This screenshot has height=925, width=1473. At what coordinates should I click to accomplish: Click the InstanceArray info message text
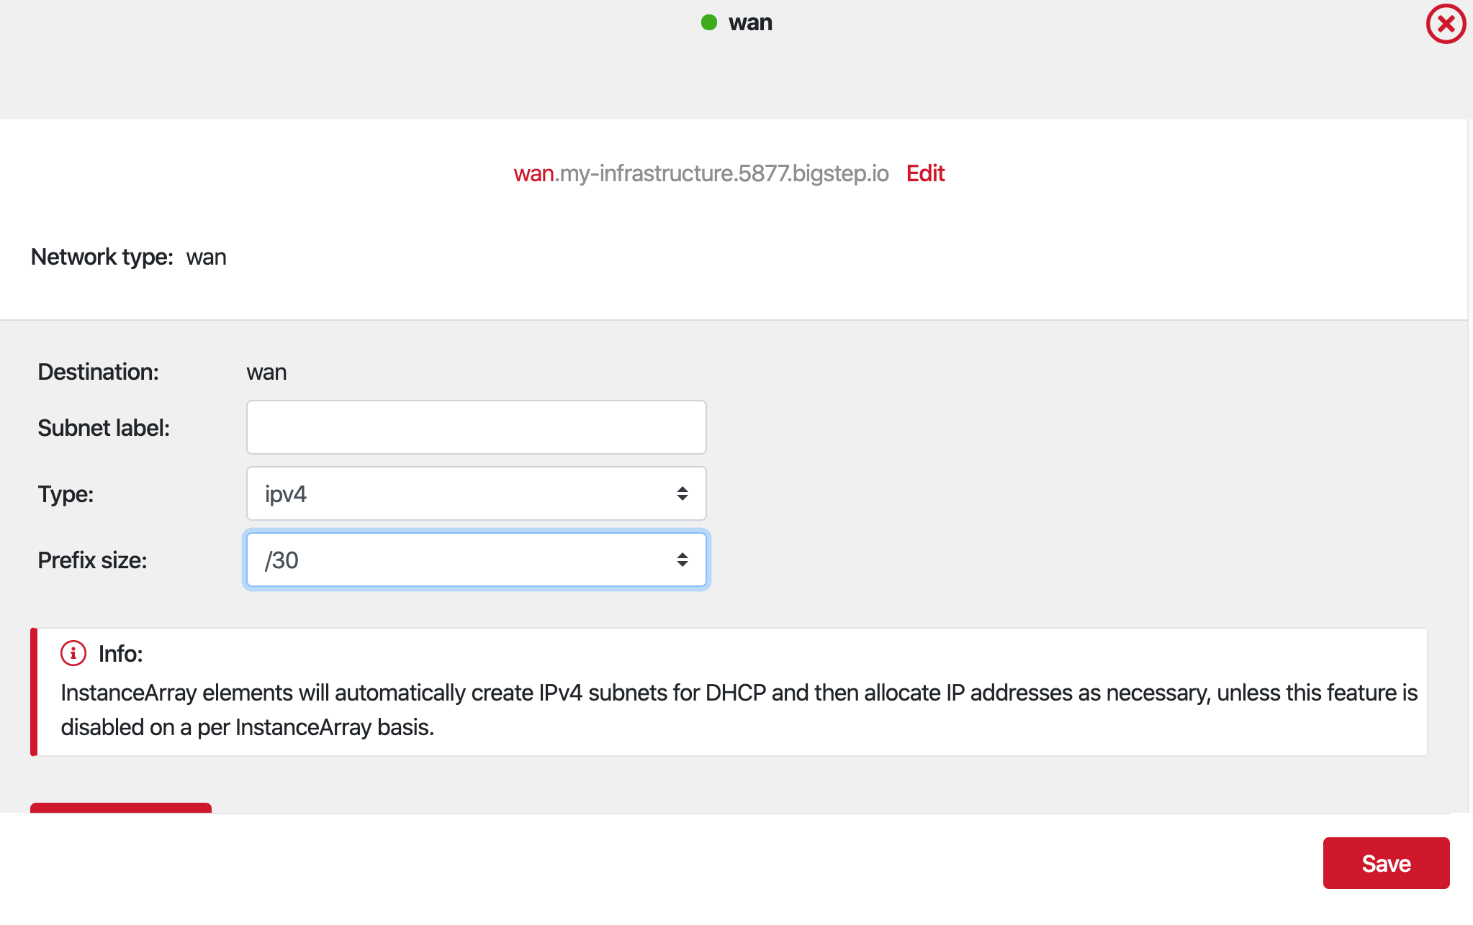739,710
